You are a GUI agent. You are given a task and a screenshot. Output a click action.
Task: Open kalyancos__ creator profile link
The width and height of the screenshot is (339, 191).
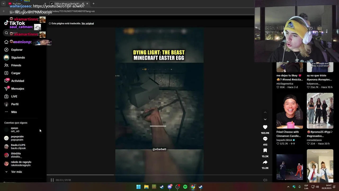pyautogui.click(x=314, y=84)
